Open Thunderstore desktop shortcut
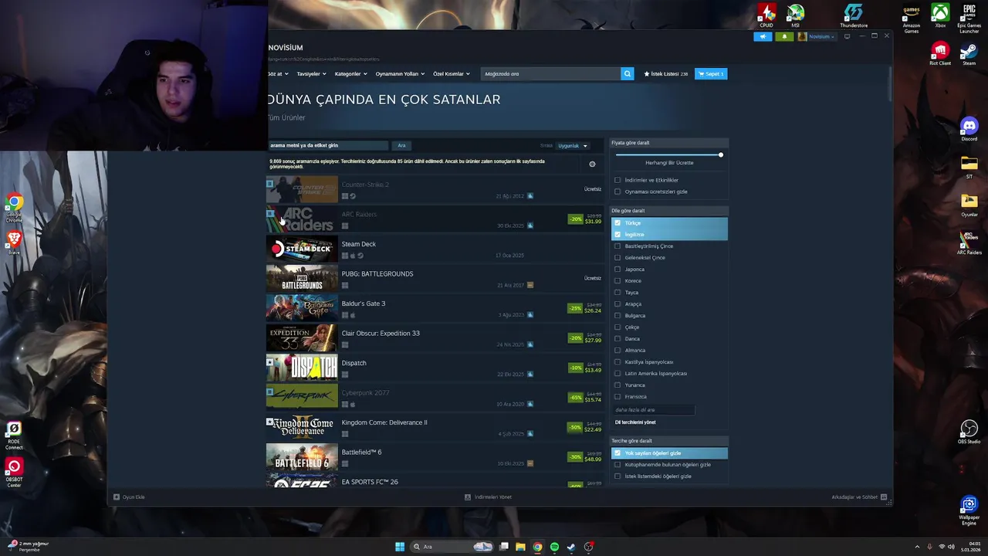 (x=854, y=15)
